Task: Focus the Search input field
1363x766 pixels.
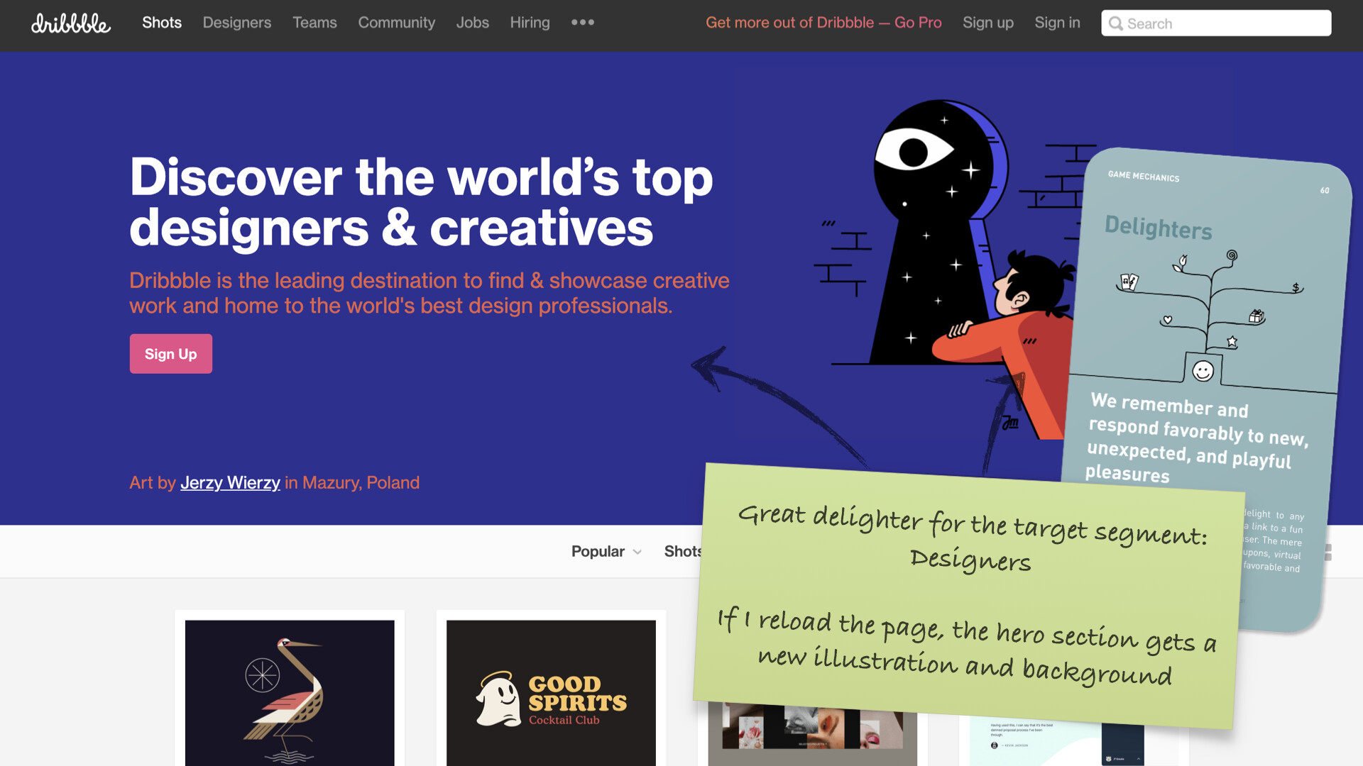Action: pyautogui.click(x=1216, y=23)
